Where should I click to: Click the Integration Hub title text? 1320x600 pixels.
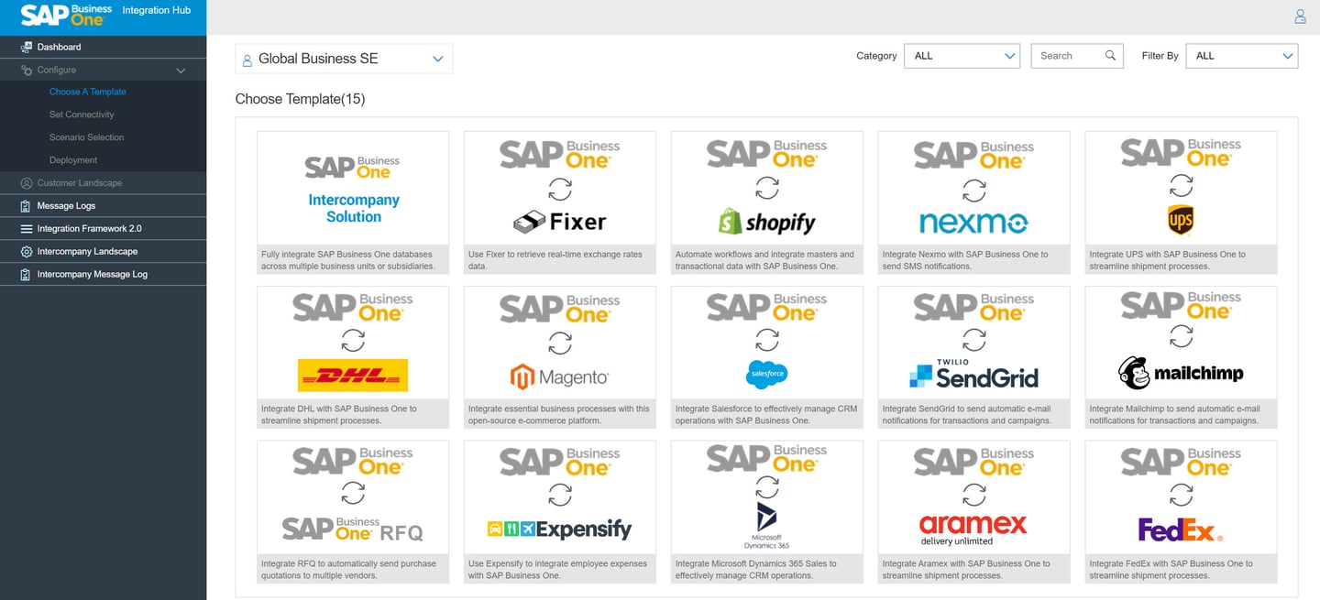tap(157, 10)
